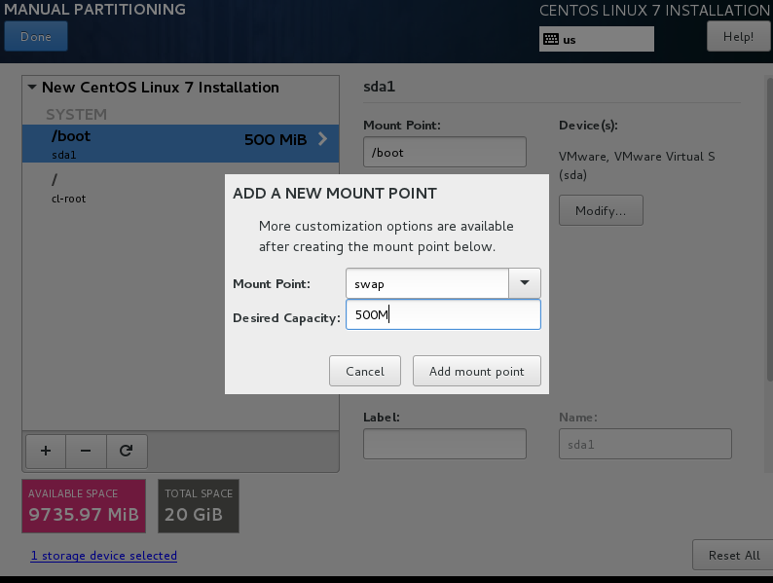Image resolution: width=773 pixels, height=583 pixels.
Task: Click the SYSTEM section heading
Action: point(76,114)
